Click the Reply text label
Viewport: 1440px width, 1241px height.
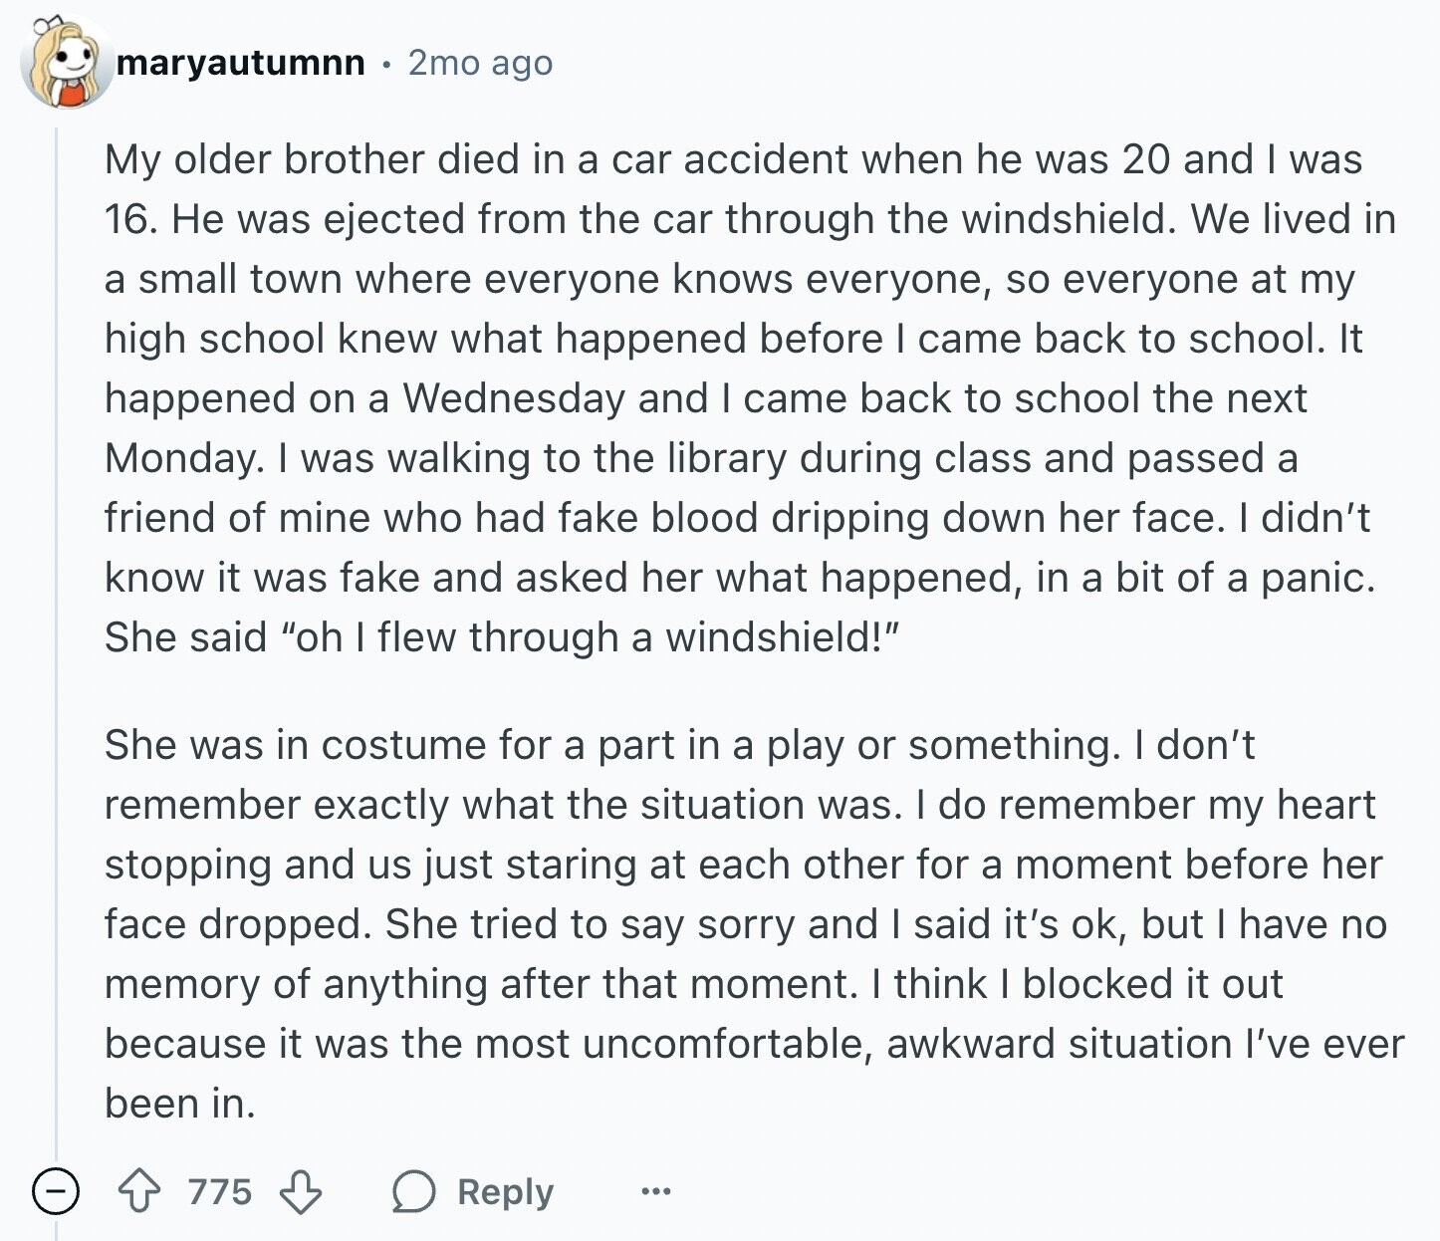tap(505, 1191)
